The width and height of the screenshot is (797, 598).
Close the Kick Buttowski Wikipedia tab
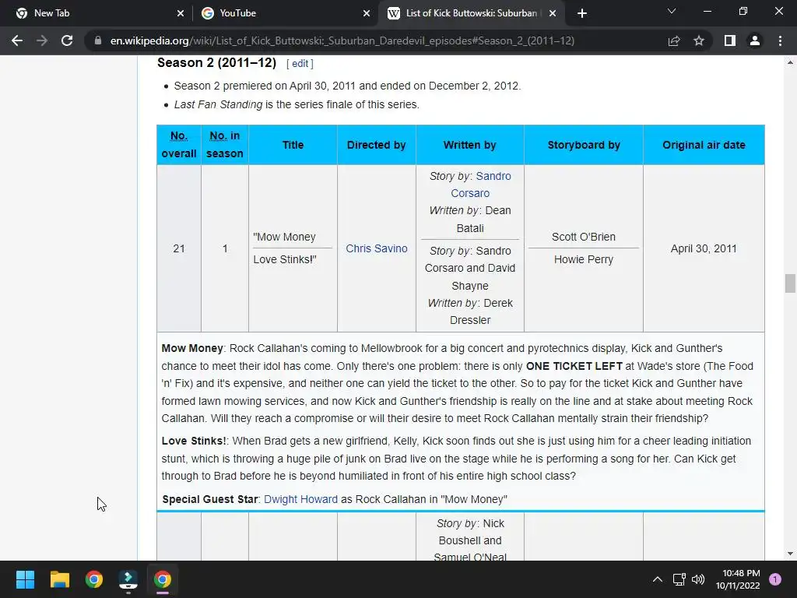pyautogui.click(x=553, y=13)
